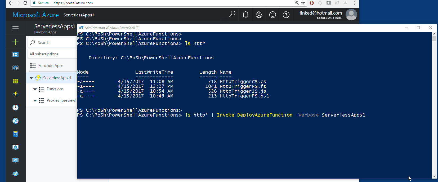Open Chrome three-dot menu
The height and width of the screenshot is (182, 438).
pyautogui.click(x=354, y=3)
